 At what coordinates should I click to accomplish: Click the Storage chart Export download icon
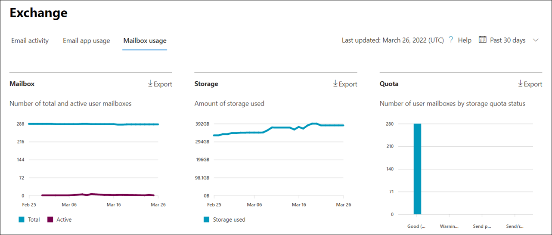pos(335,83)
